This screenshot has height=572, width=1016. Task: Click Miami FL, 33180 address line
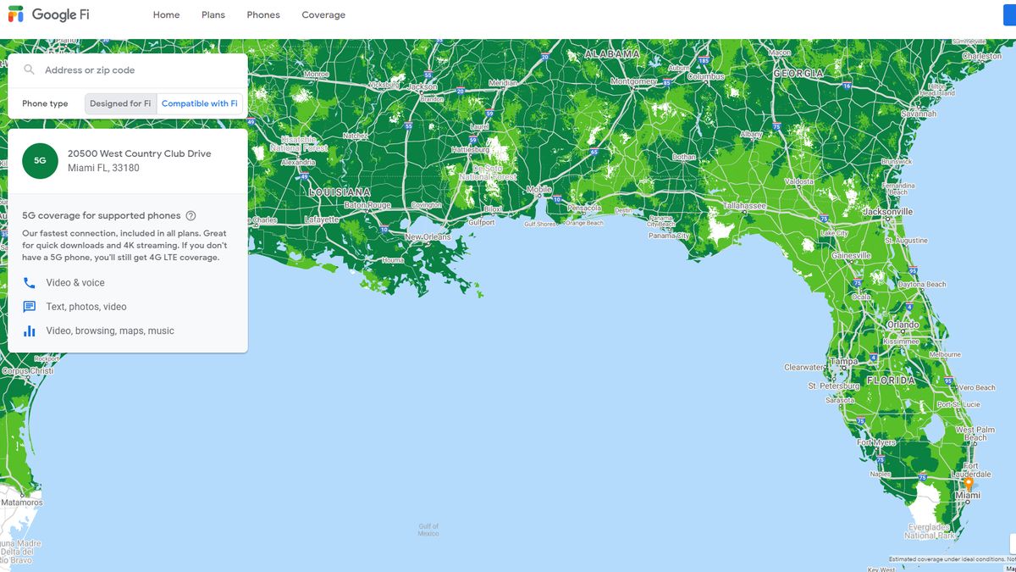click(x=103, y=168)
